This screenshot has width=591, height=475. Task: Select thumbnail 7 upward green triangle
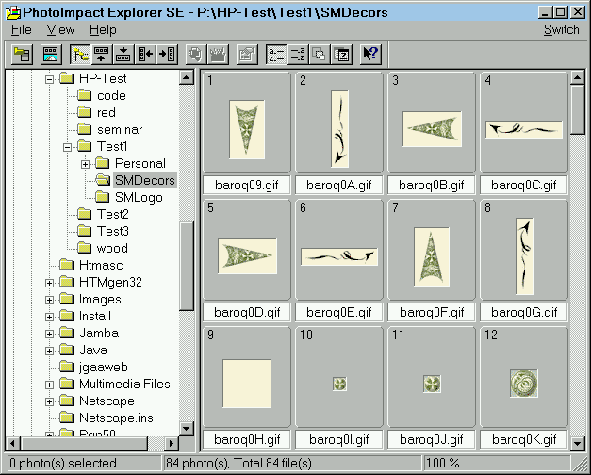[x=432, y=256]
